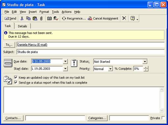Click 'Due in 12 days.' text
The image size is (168, 125).
click(x=19, y=37)
